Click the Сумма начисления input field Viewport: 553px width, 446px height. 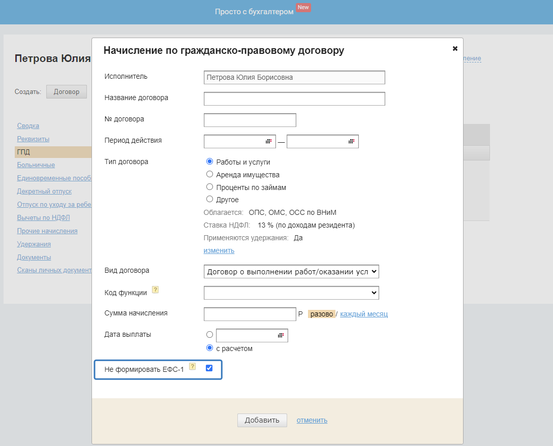[x=250, y=314]
